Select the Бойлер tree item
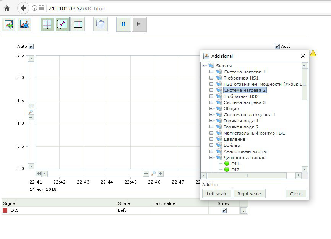This screenshot has height=239, width=331. (x=232, y=145)
